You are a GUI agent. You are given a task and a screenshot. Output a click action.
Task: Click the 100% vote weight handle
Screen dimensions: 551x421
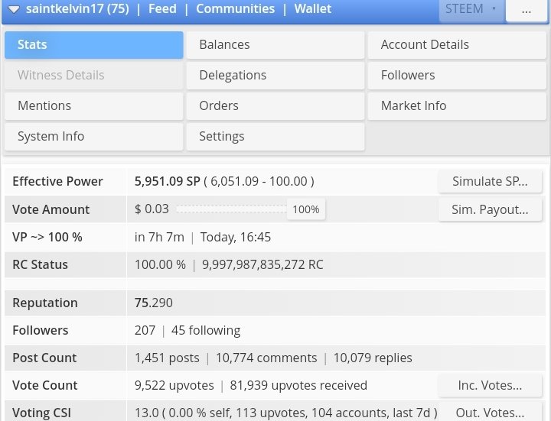pyautogui.click(x=305, y=209)
